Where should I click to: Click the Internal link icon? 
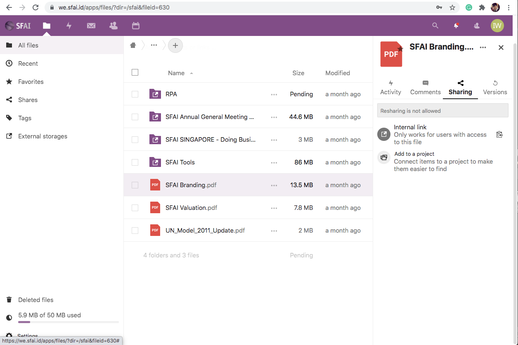(384, 134)
